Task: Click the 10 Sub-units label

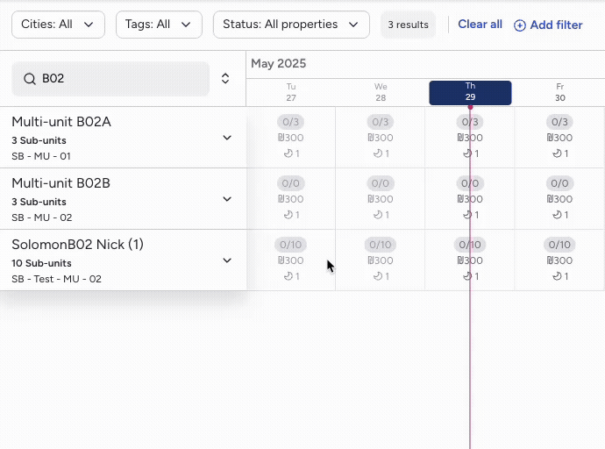Action: pos(41,263)
